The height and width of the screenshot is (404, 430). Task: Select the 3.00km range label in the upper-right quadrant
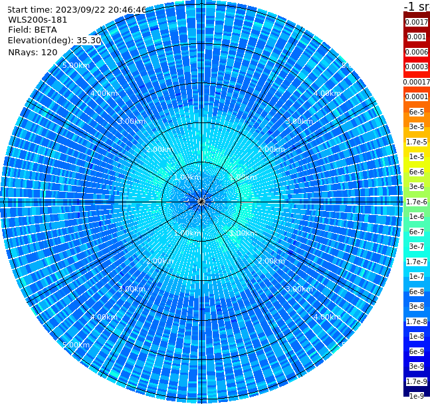pyautogui.click(x=299, y=121)
